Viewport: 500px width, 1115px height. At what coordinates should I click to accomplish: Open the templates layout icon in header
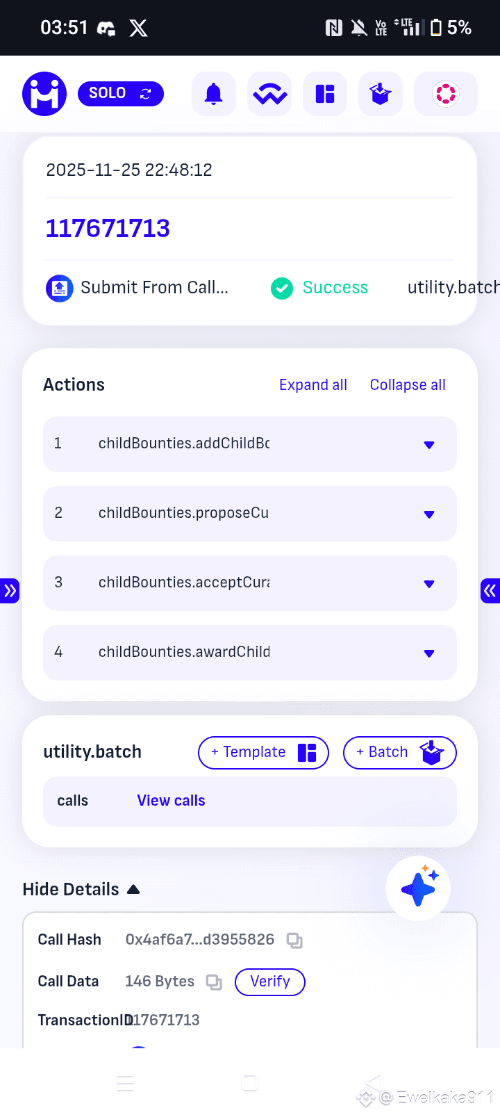point(325,94)
